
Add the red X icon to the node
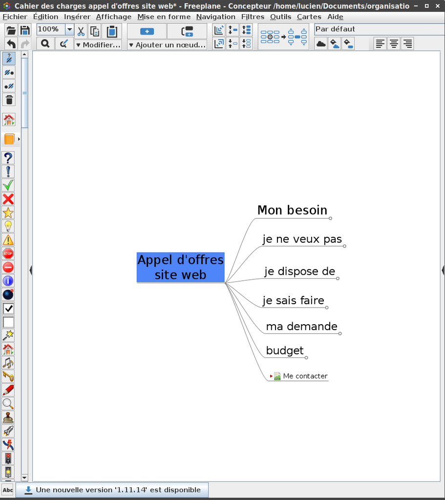click(x=8, y=199)
